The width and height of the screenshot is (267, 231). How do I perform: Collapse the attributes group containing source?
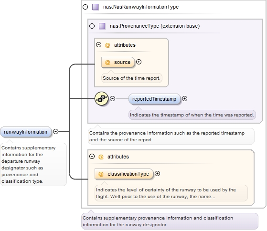(x=98, y=45)
